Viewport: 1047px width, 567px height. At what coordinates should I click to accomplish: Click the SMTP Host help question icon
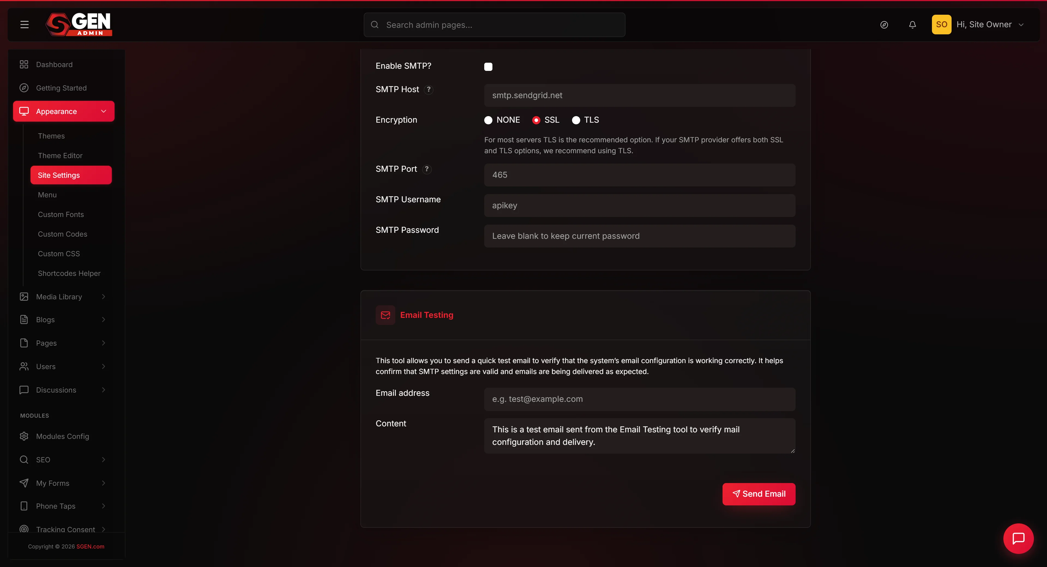click(x=428, y=89)
